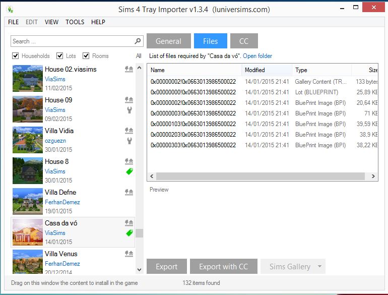Open the EDIT menu

(x=32, y=22)
